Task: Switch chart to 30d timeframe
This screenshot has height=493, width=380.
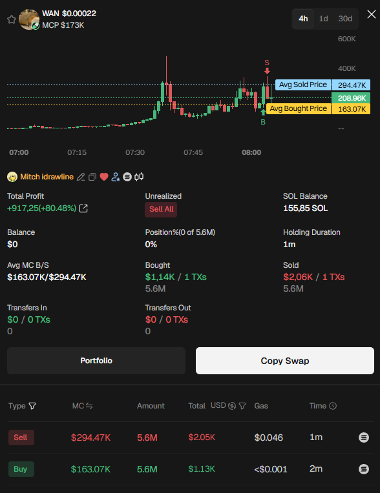Action: (345, 19)
